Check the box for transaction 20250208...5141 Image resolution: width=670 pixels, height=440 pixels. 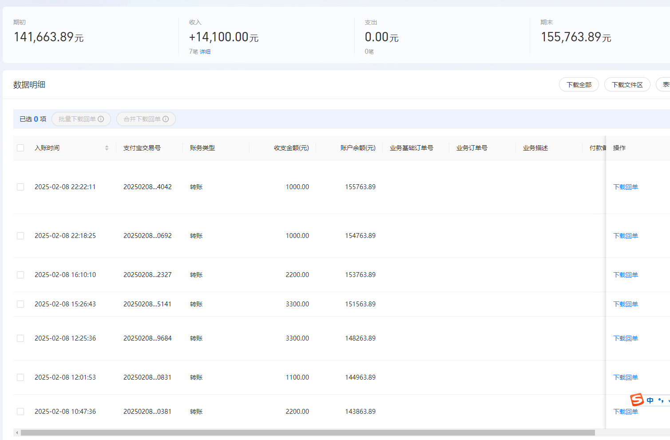pyautogui.click(x=20, y=304)
